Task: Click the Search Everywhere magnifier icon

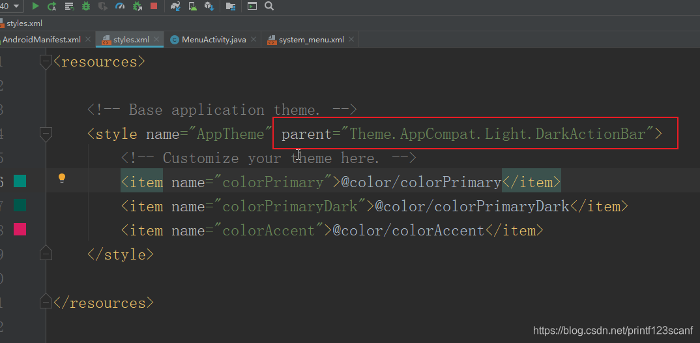Action: click(269, 6)
